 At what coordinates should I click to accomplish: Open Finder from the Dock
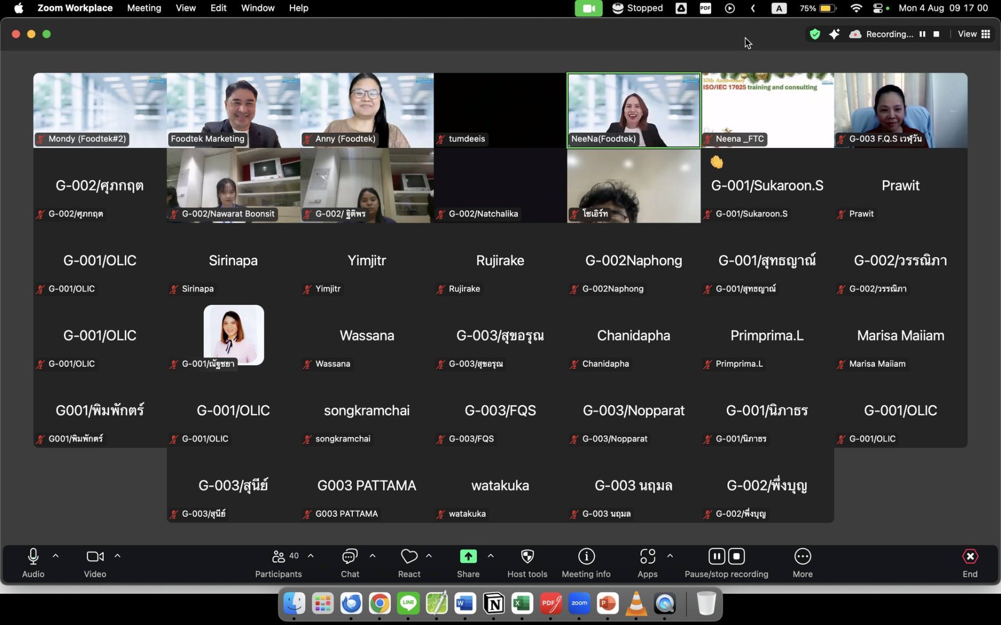294,604
